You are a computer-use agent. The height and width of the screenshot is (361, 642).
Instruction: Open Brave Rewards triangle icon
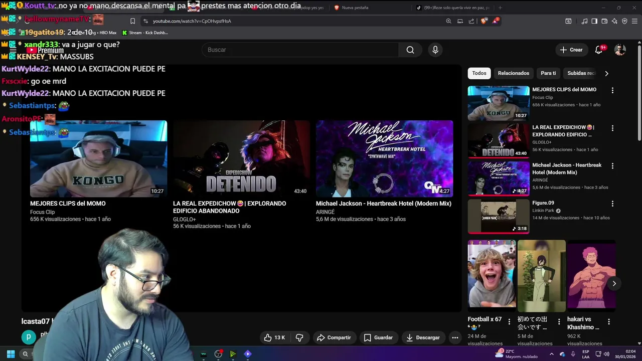click(x=496, y=21)
